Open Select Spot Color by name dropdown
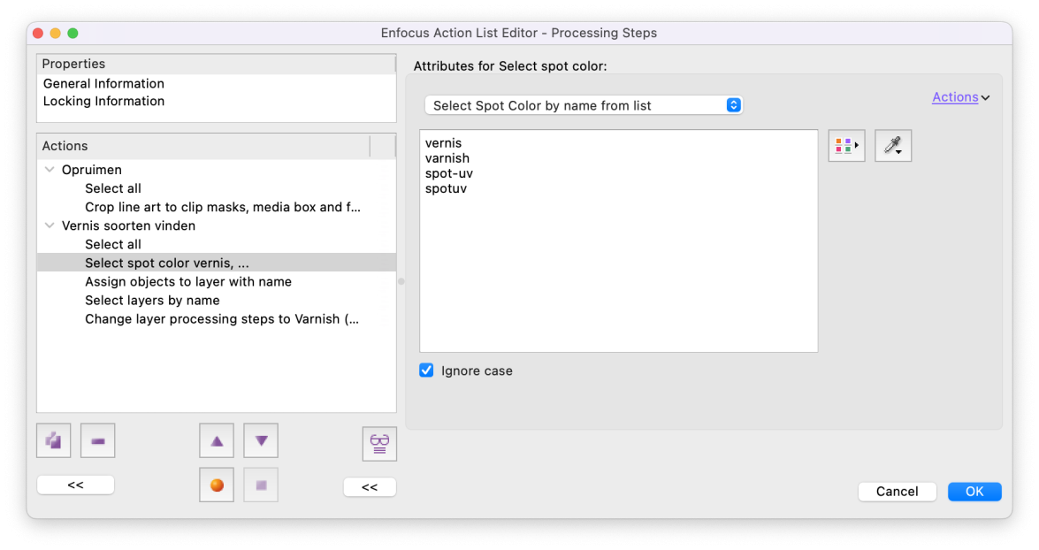1039x550 pixels. click(x=583, y=105)
